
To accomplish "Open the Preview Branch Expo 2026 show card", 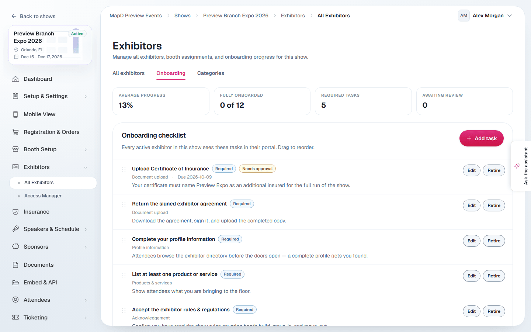I will point(50,45).
